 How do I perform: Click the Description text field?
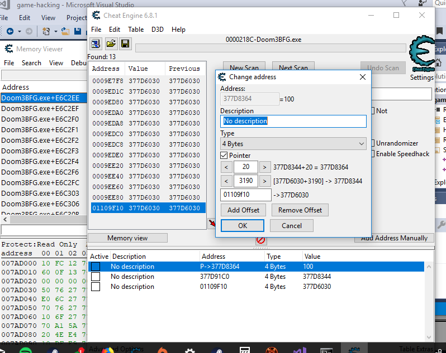[293, 121]
